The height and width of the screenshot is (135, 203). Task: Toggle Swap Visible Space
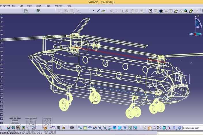tap(135, 128)
